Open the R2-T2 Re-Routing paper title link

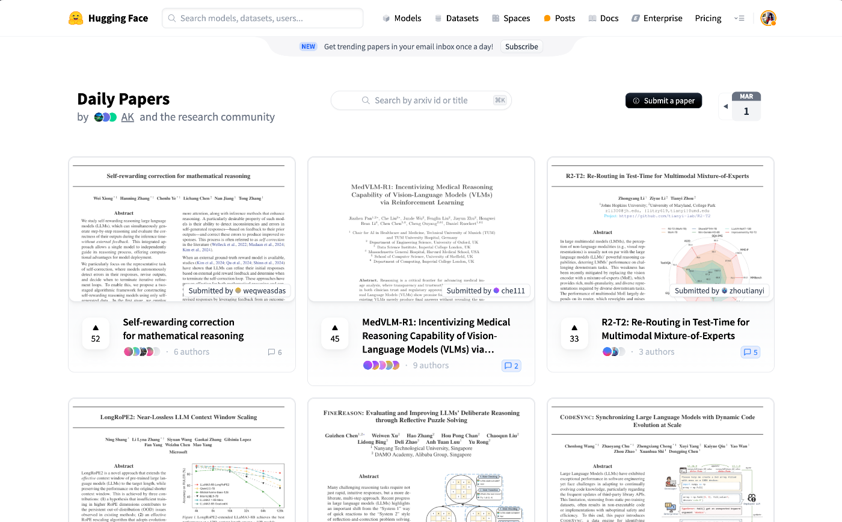coord(675,329)
